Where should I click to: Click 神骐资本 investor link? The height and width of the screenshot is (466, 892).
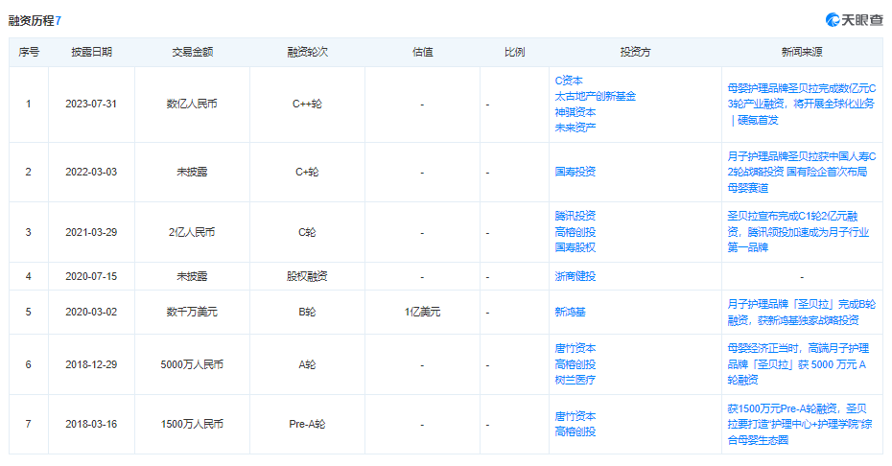tap(575, 112)
